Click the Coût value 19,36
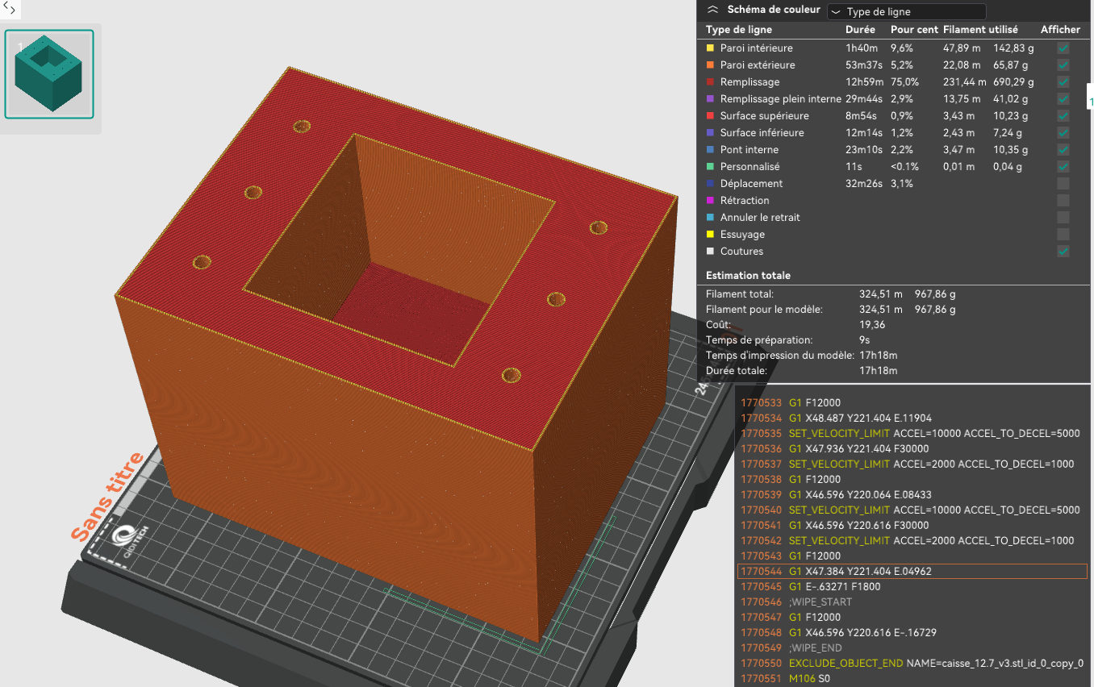1094x687 pixels. click(872, 326)
